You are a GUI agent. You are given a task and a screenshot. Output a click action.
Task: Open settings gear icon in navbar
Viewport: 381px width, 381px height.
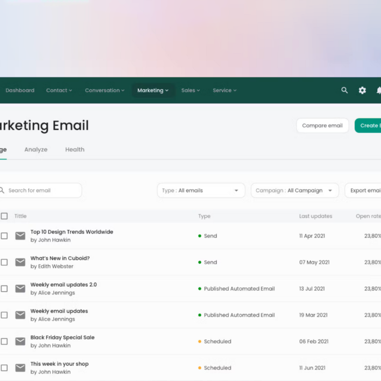pos(362,90)
